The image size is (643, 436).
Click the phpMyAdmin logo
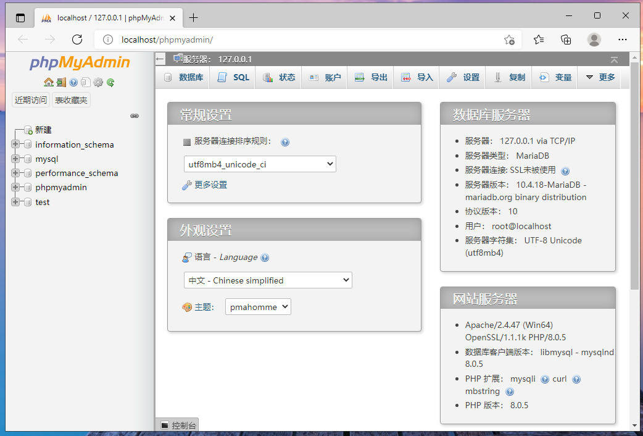pyautogui.click(x=80, y=62)
